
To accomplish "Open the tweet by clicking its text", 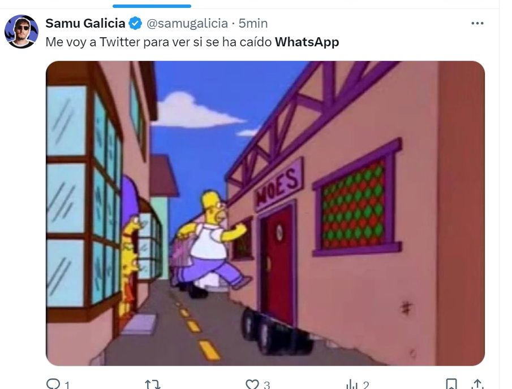I will coord(192,42).
